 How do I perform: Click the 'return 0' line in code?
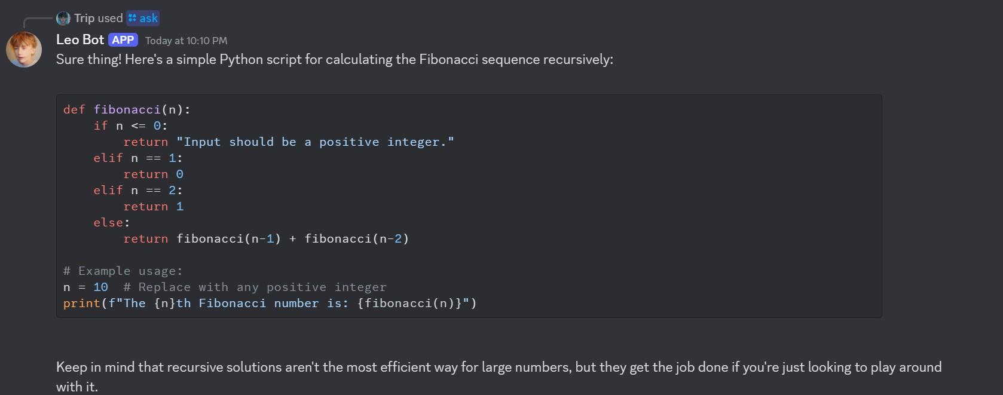tap(153, 174)
